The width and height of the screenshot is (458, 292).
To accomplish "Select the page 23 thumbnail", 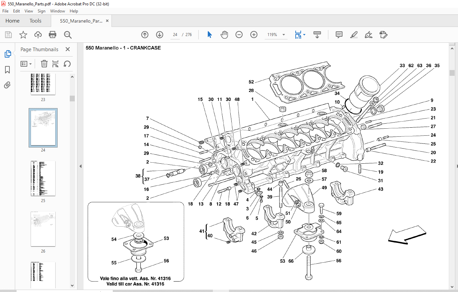I will click(43, 84).
